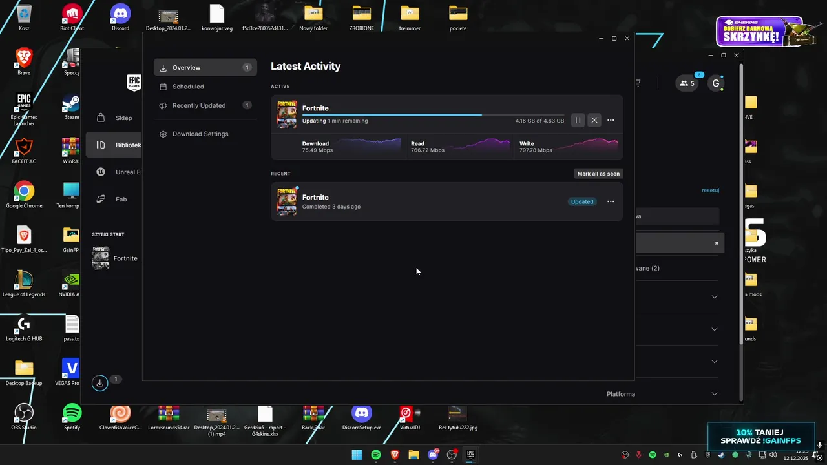
Task: Click the resetuj filters link
Action: 710,191
